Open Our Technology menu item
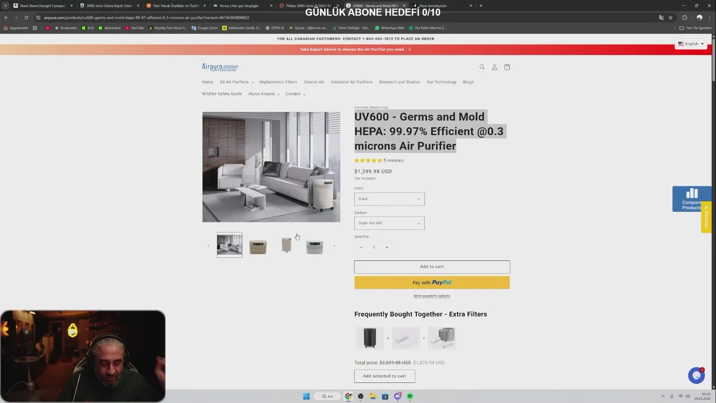This screenshot has width=716, height=403. (441, 82)
